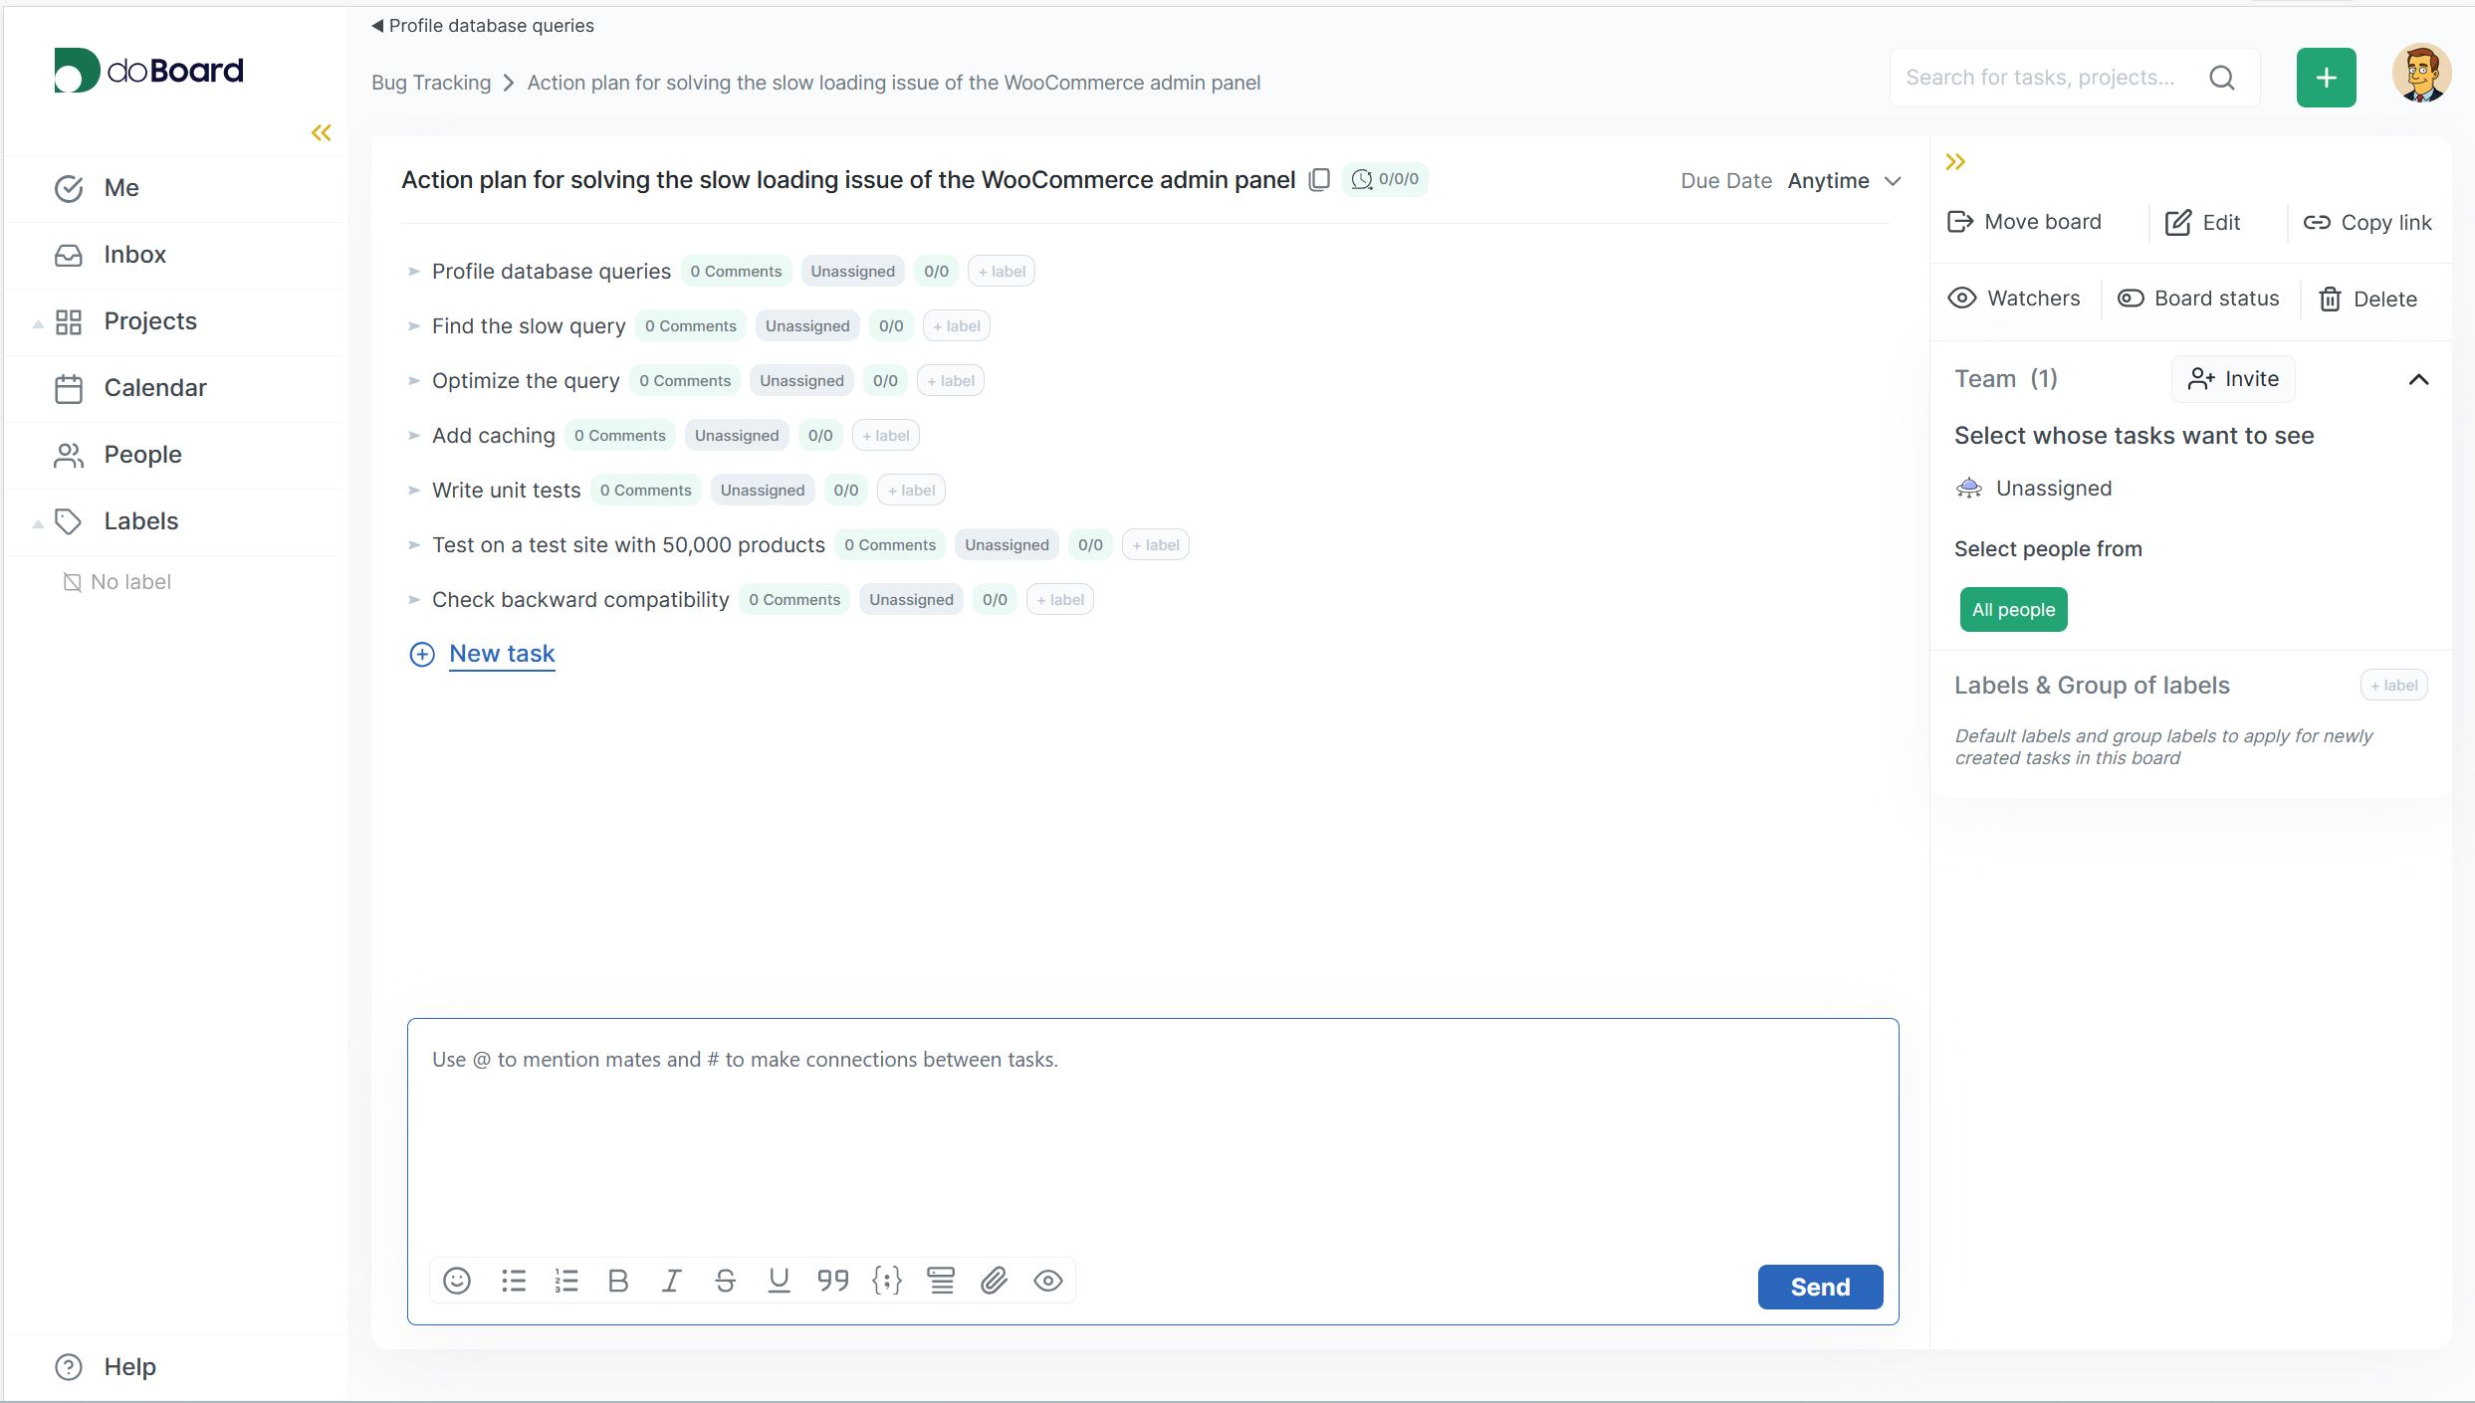Select the All people filter
The height and width of the screenshot is (1403, 2475).
click(x=2013, y=610)
